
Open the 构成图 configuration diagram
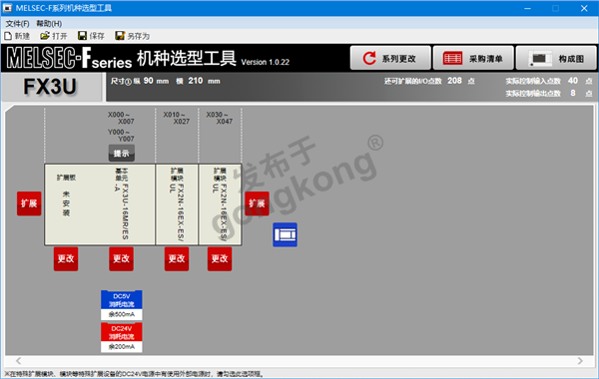(x=556, y=58)
